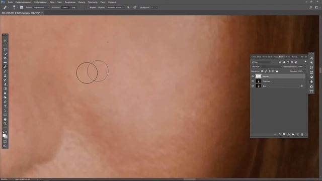Select the Rectangular Marquee tool
The height and width of the screenshot is (181, 322).
[5, 45]
